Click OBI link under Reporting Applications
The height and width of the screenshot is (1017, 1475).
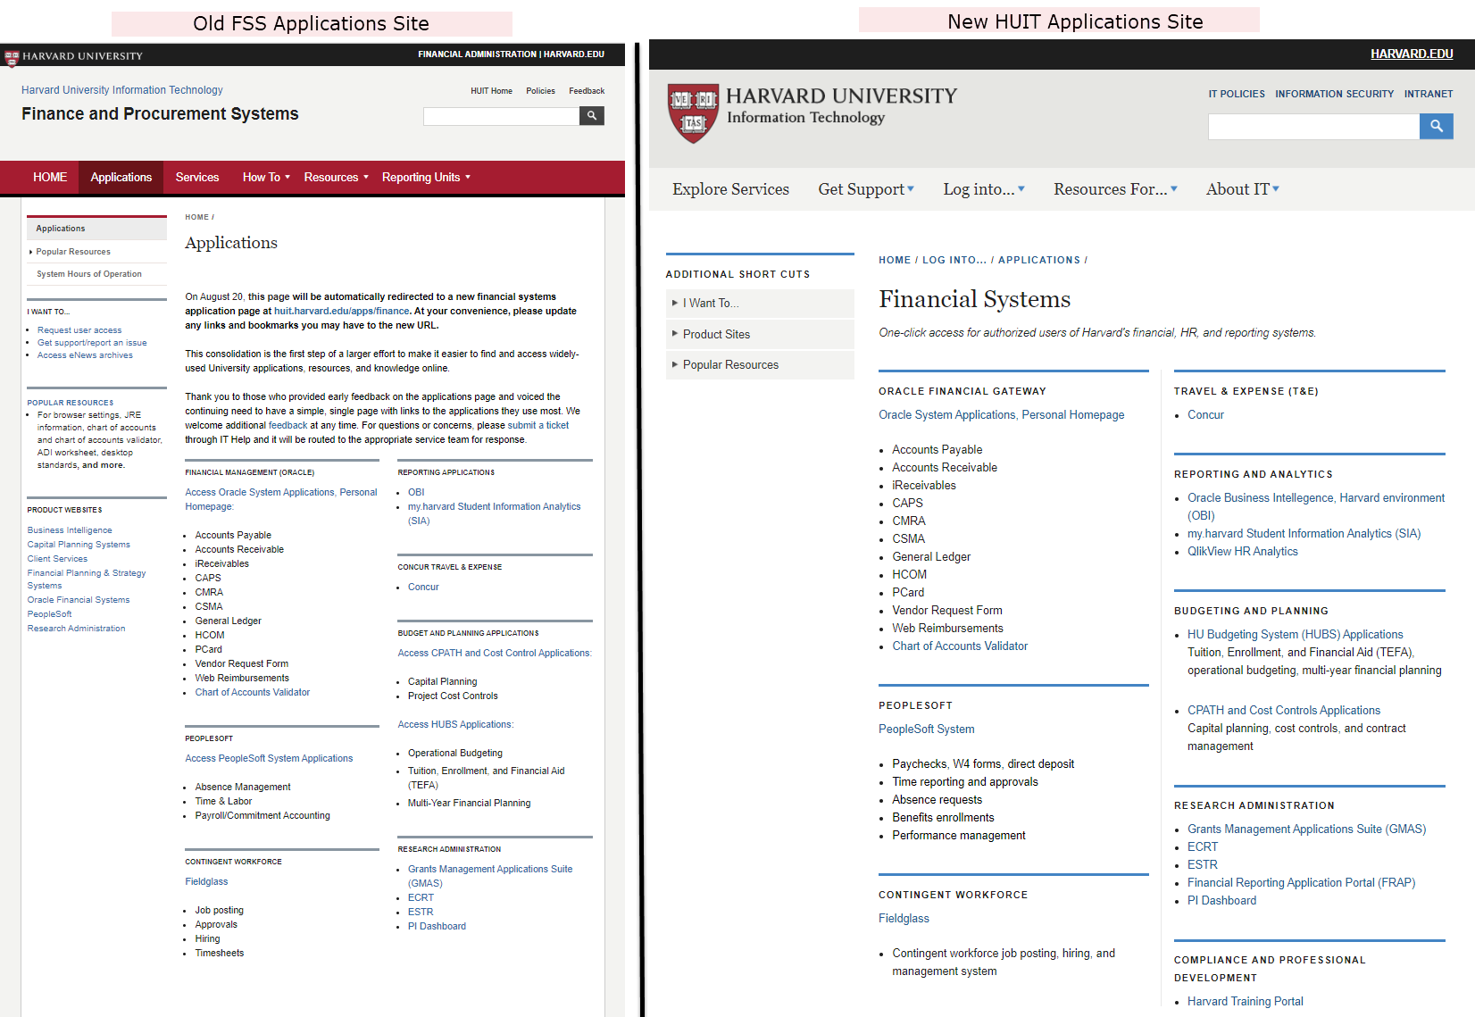point(416,492)
